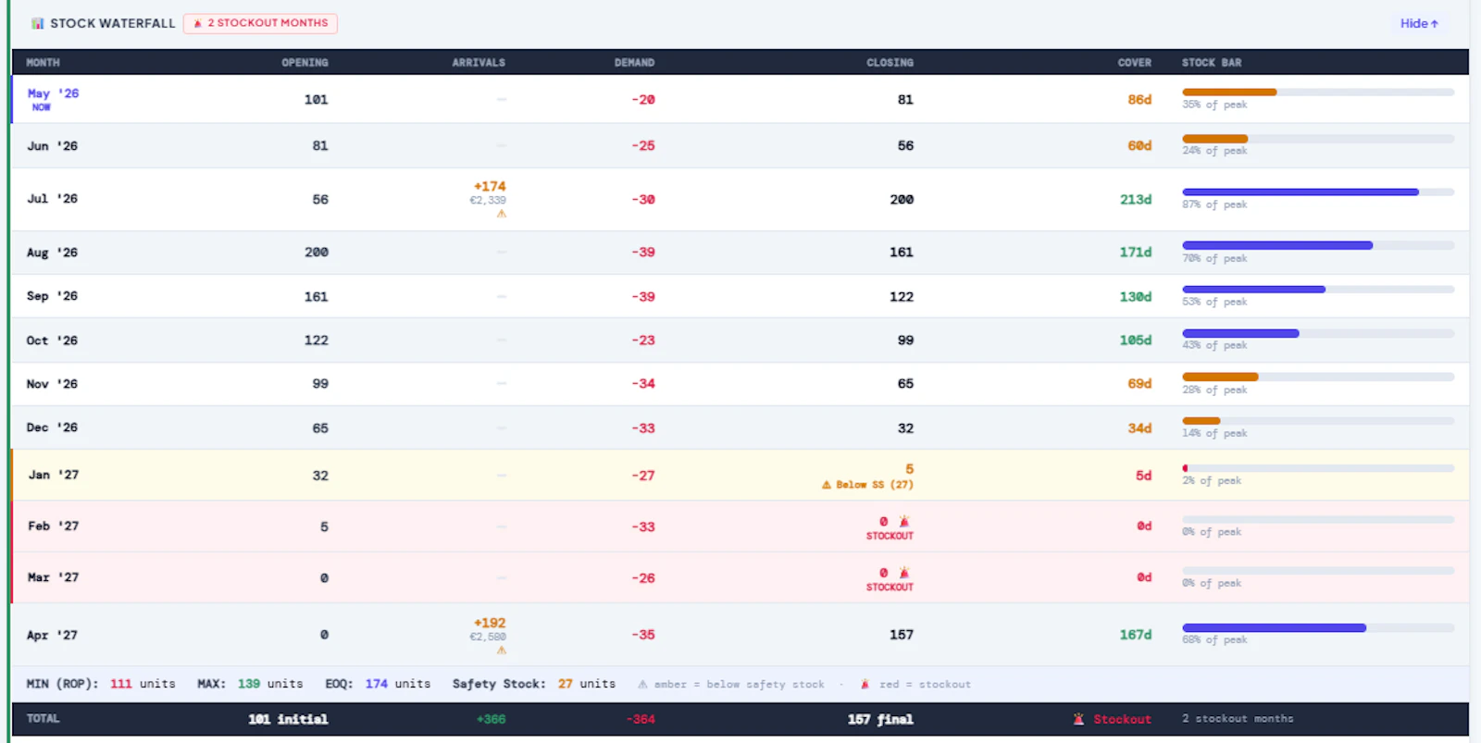Click the MONTH column header
1481x743 pixels.
[x=43, y=62]
